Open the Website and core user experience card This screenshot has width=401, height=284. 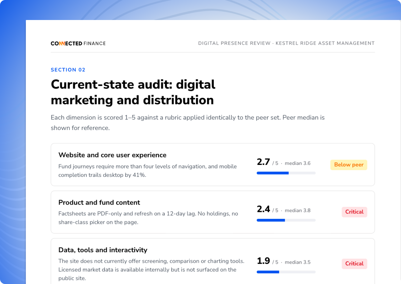(x=213, y=165)
